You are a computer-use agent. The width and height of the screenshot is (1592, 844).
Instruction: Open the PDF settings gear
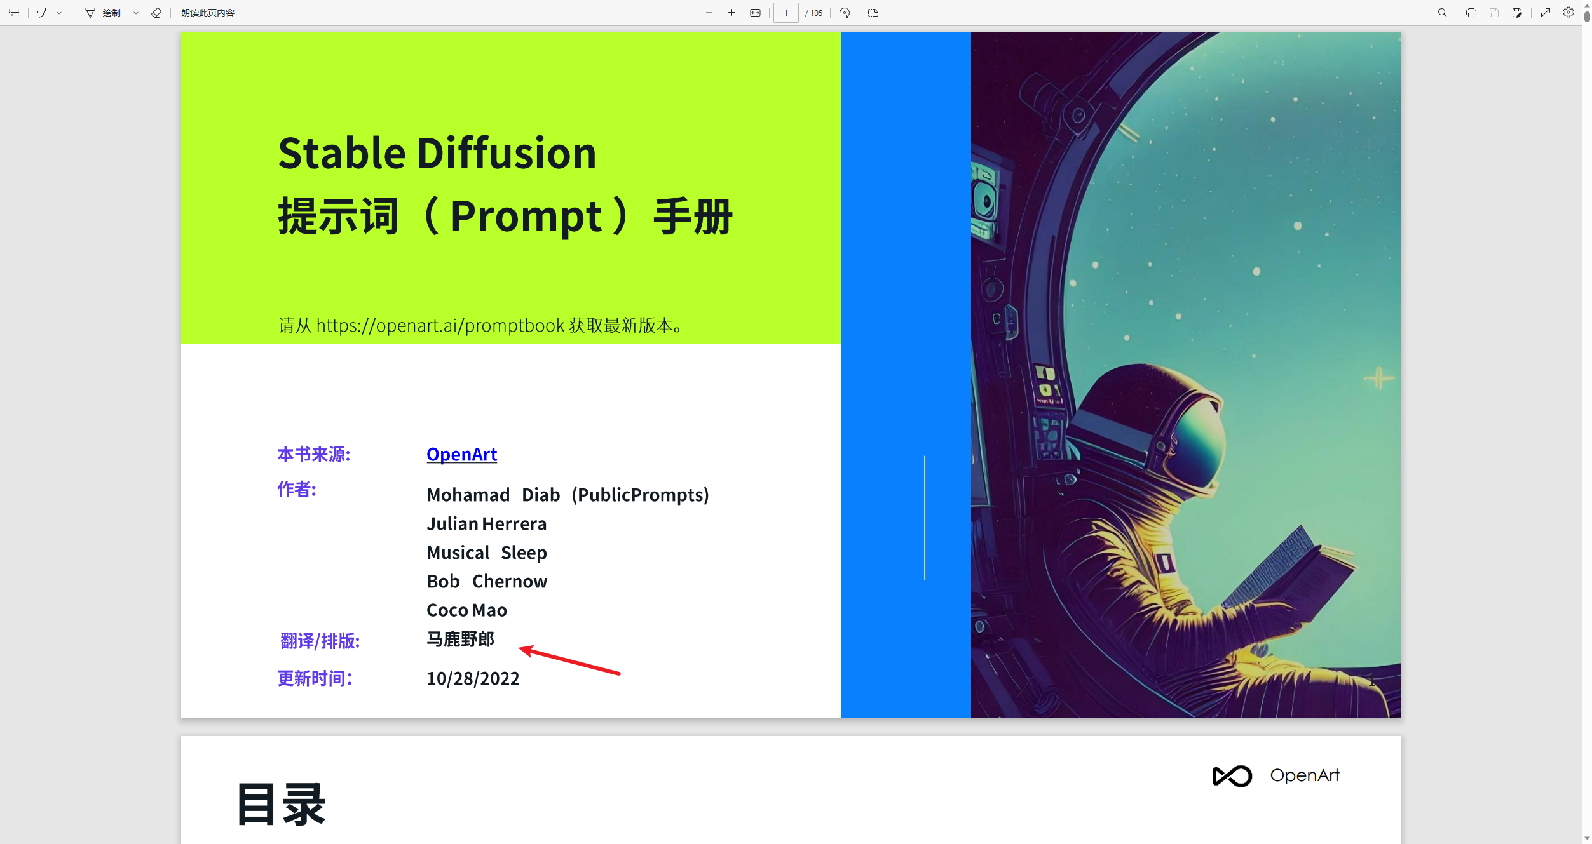[1568, 13]
